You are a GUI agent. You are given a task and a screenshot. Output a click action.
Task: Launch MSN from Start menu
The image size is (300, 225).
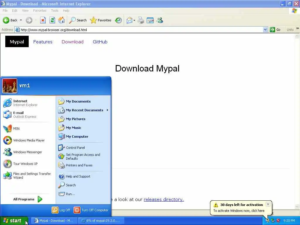[x=27, y=129]
